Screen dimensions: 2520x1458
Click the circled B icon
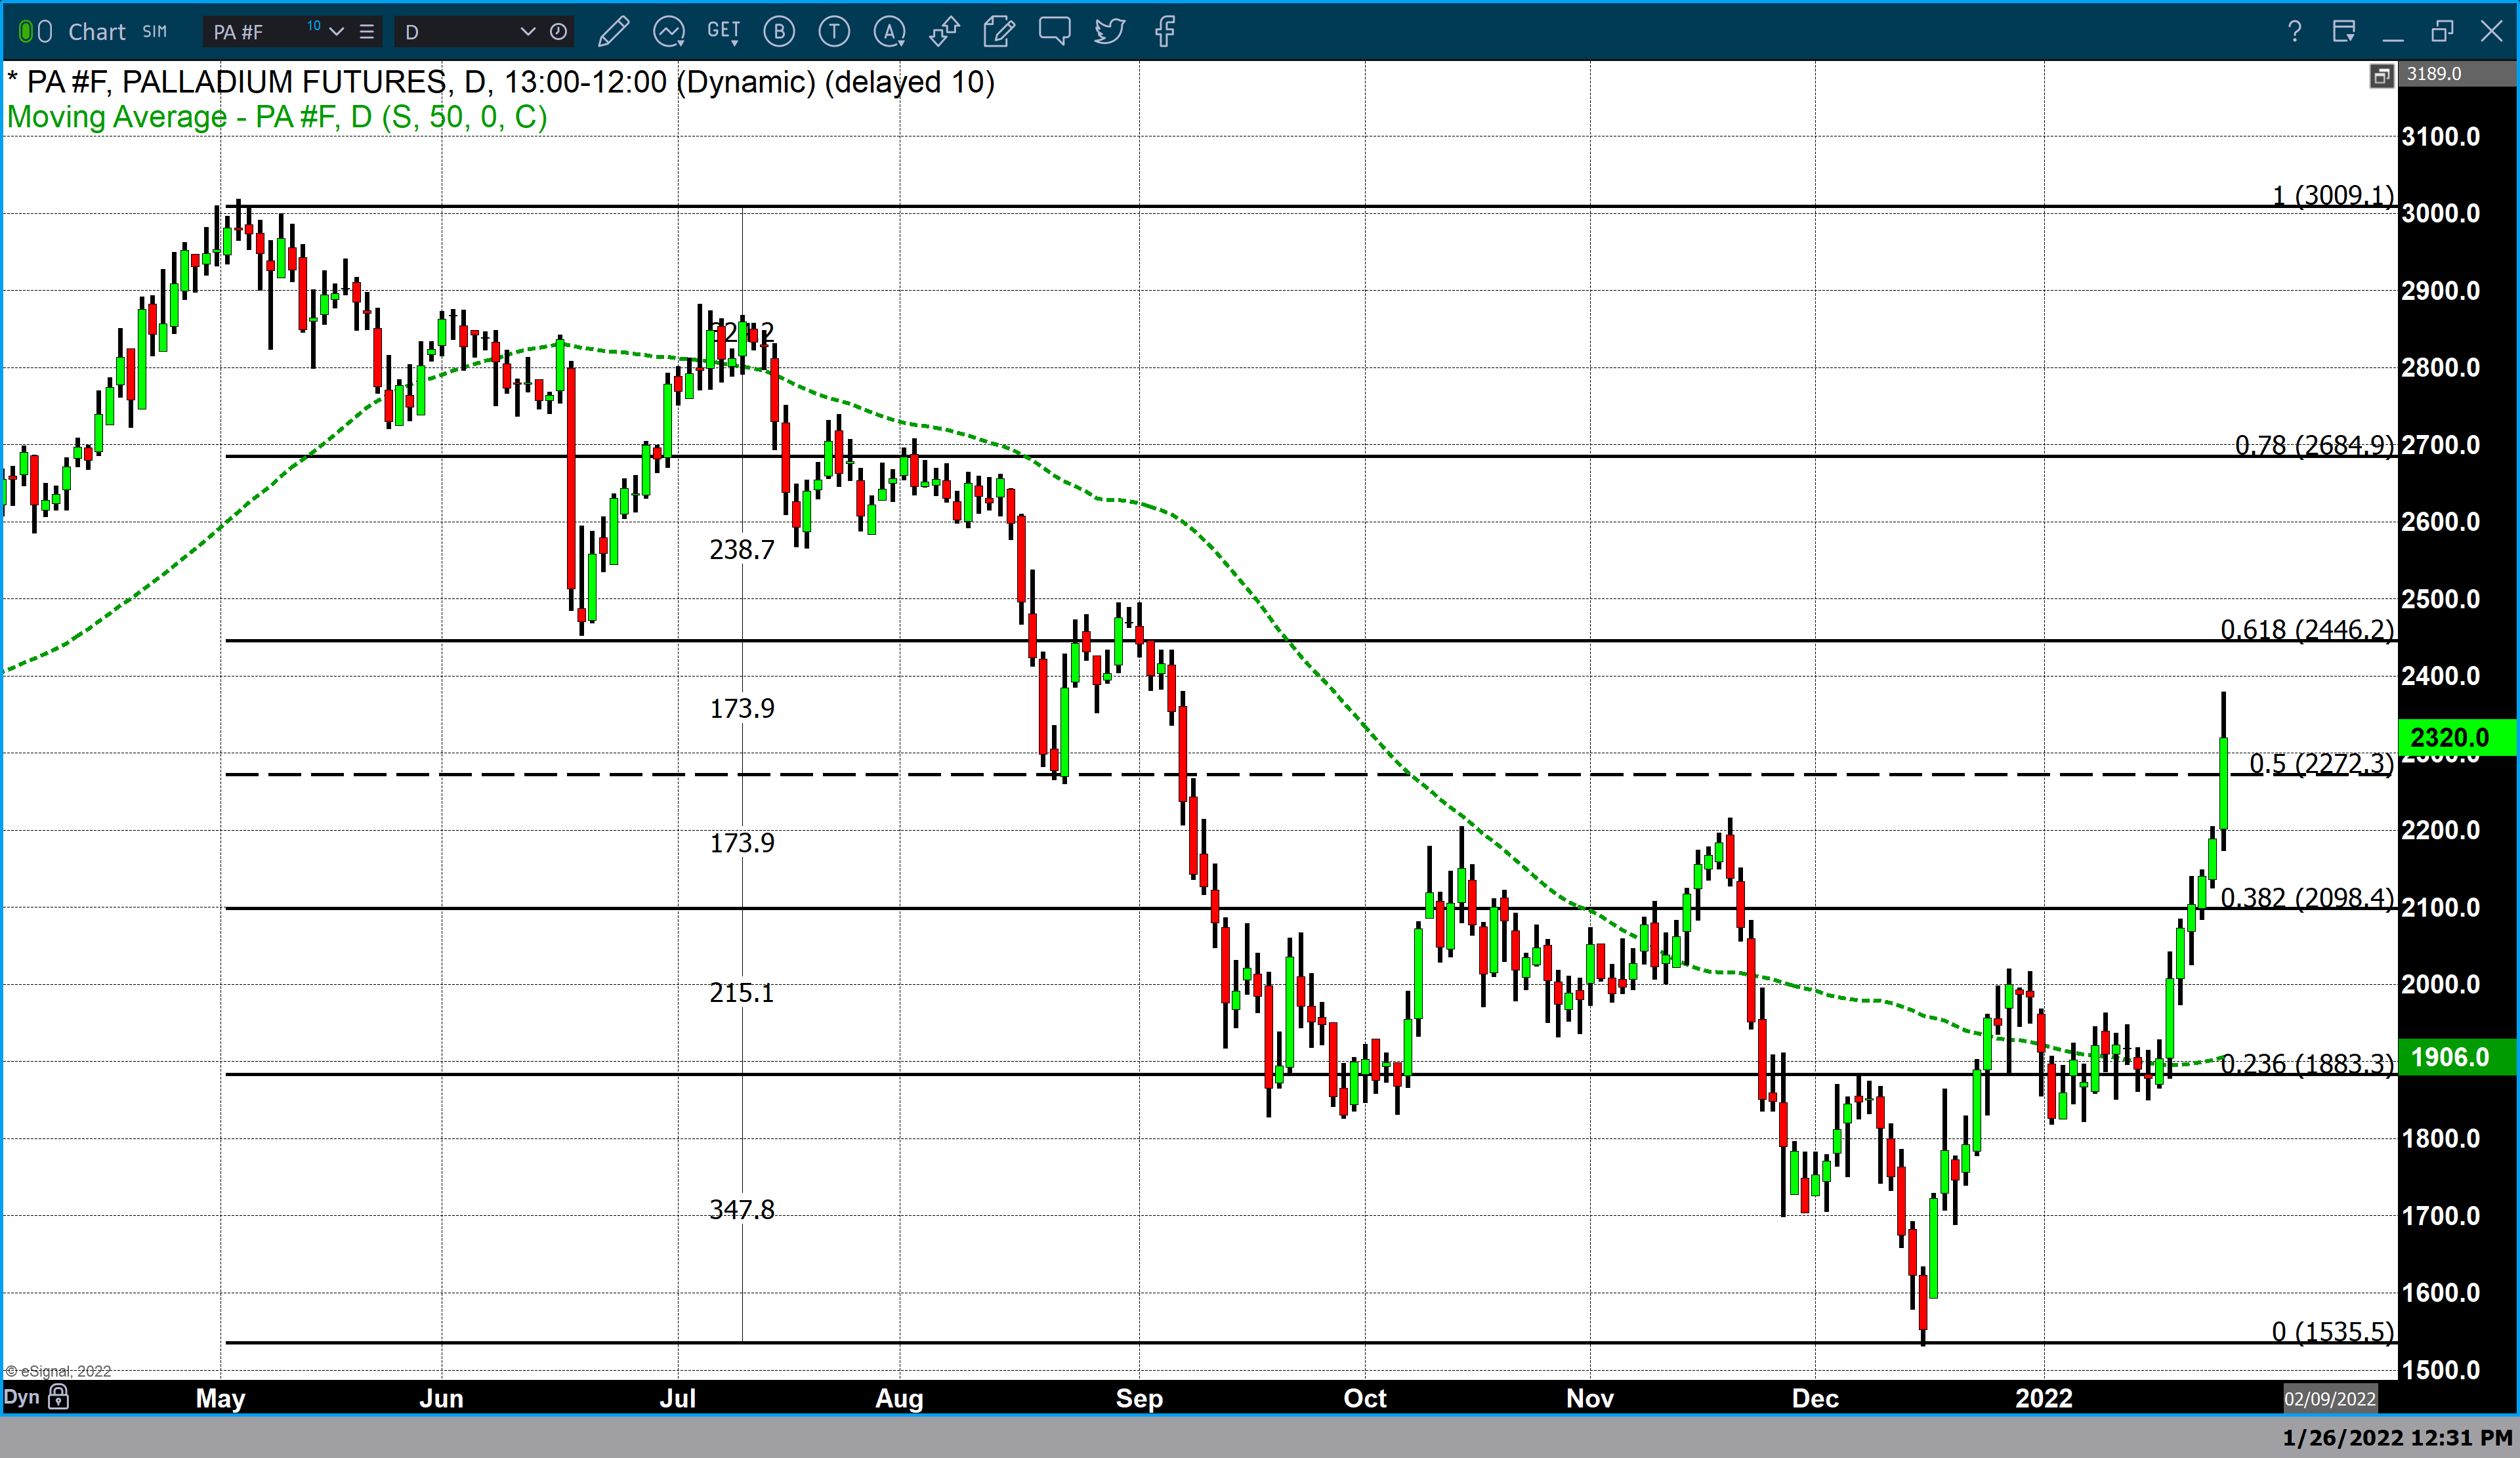click(x=779, y=32)
